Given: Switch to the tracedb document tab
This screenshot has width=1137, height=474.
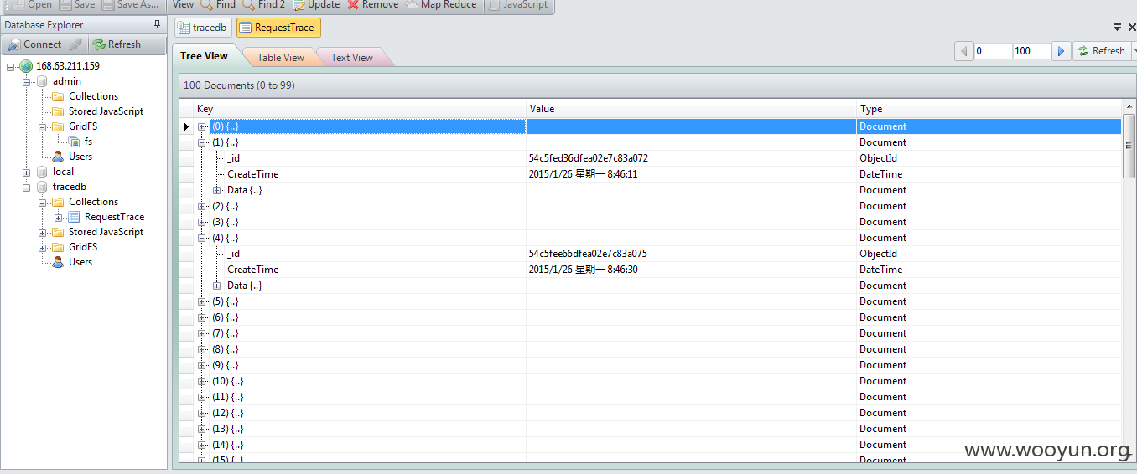Looking at the screenshot, I should 203,28.
